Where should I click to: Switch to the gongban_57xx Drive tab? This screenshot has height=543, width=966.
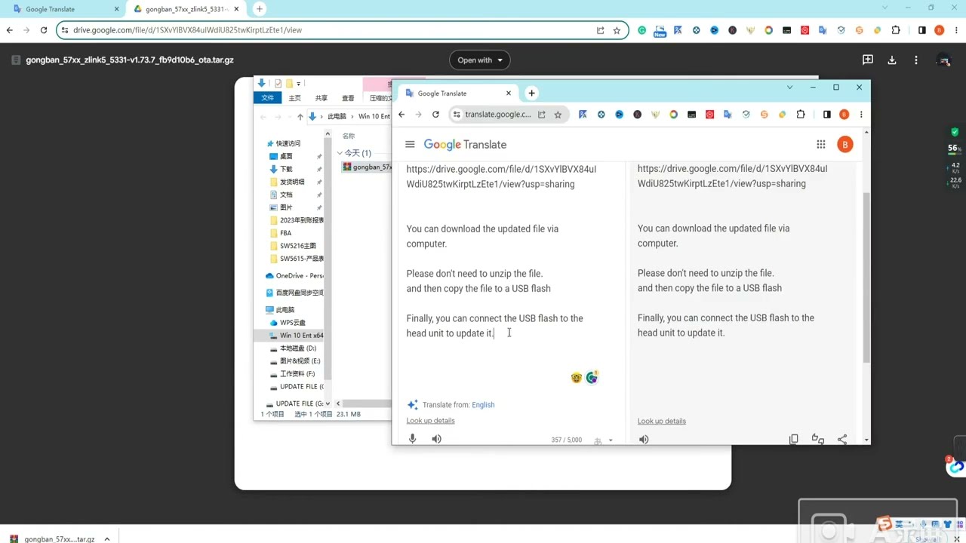pyautogui.click(x=187, y=9)
